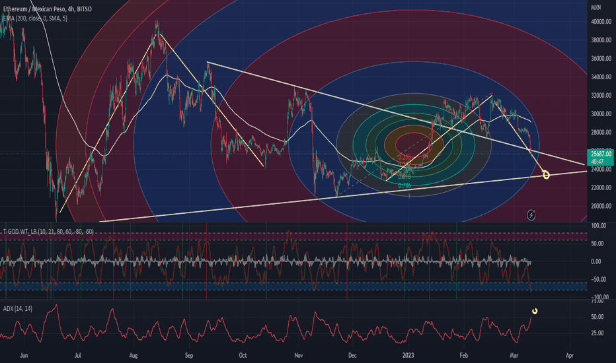Screen dimensions: 616x363
Task: Select the 0.236 Fibonacci circle level label
Action: (404, 157)
